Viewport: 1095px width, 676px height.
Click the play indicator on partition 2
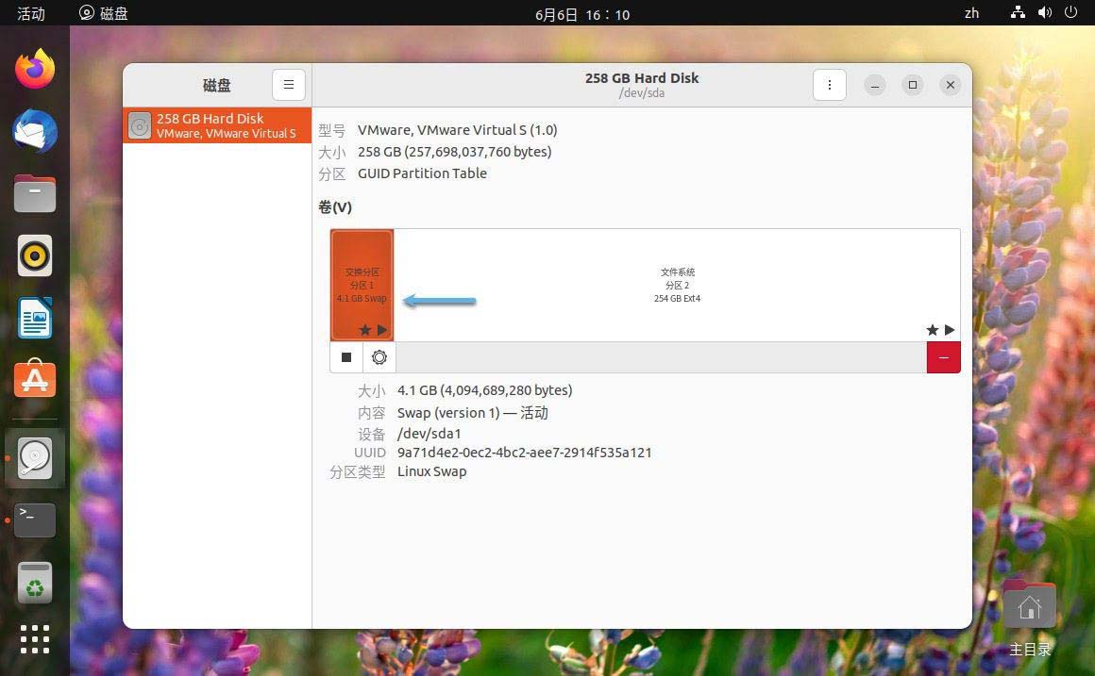point(950,330)
